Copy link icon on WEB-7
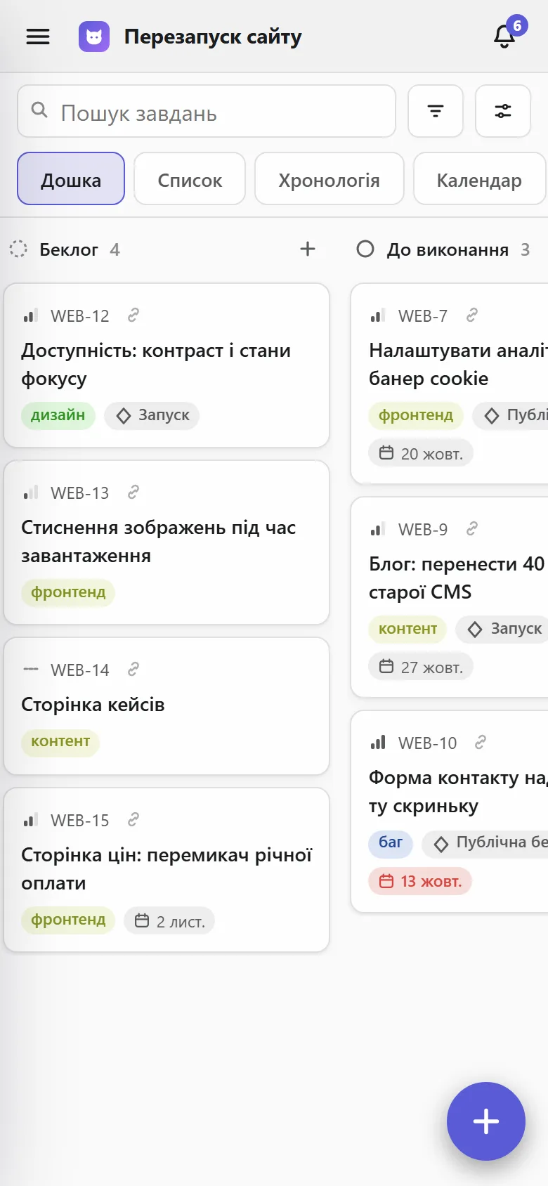The image size is (548, 1186). tap(472, 315)
